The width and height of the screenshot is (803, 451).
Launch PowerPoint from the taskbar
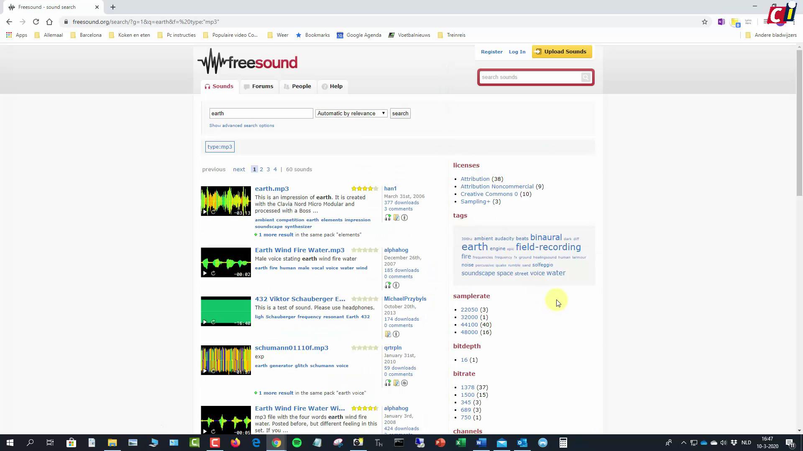point(440,442)
